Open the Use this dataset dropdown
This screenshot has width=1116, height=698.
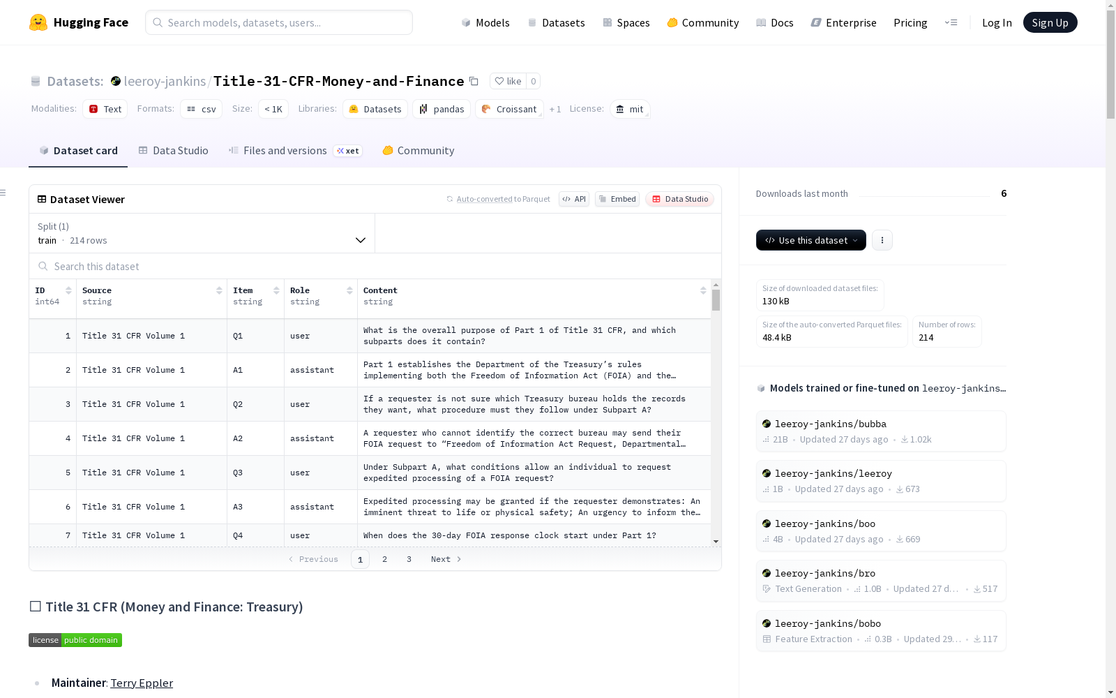[x=811, y=240]
